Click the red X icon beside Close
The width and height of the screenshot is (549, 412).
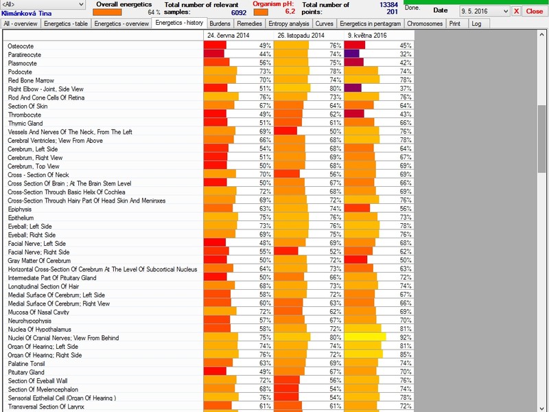pyautogui.click(x=517, y=12)
